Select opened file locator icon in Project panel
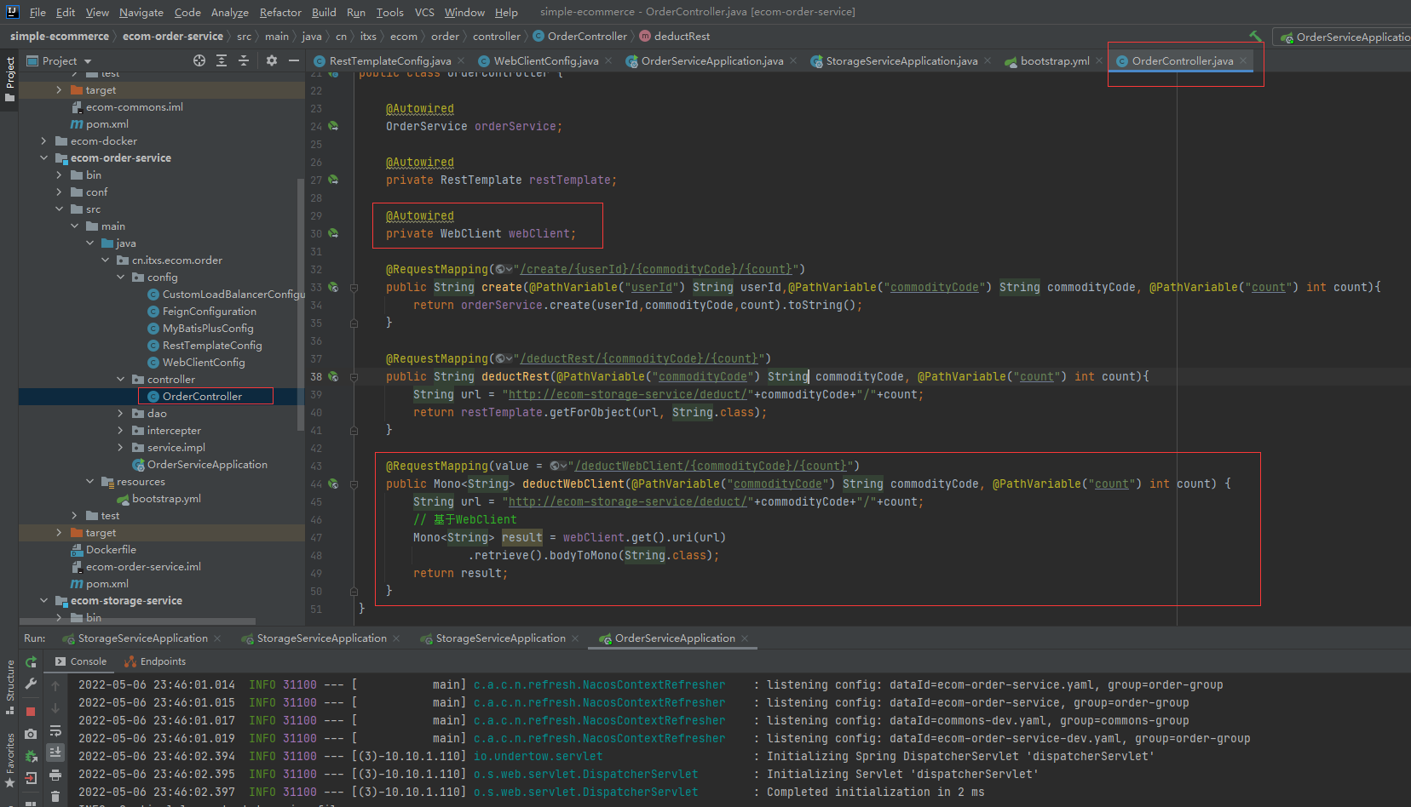Image resolution: width=1411 pixels, height=807 pixels. click(199, 60)
